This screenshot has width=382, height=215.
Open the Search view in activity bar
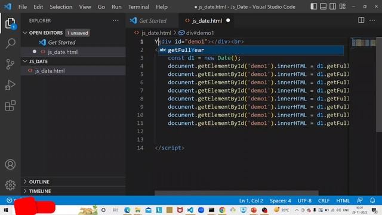[10, 44]
